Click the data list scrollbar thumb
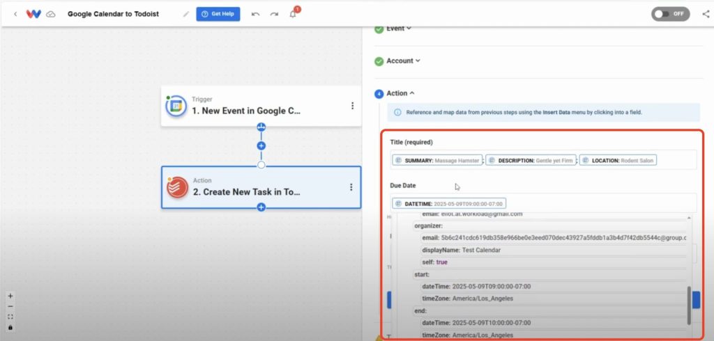 (689, 306)
